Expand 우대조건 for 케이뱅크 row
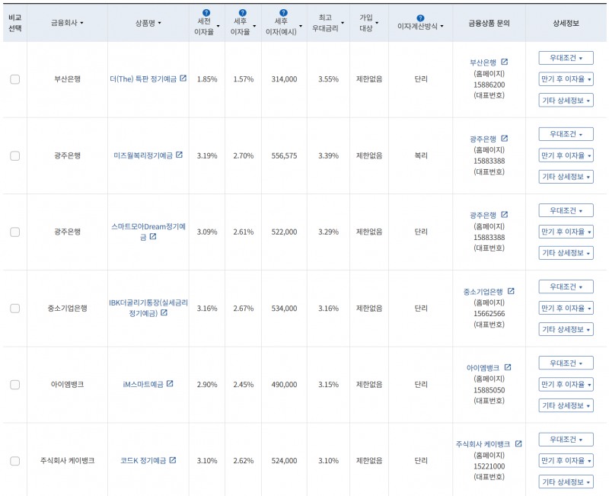This screenshot has width=609, height=496. (566, 440)
